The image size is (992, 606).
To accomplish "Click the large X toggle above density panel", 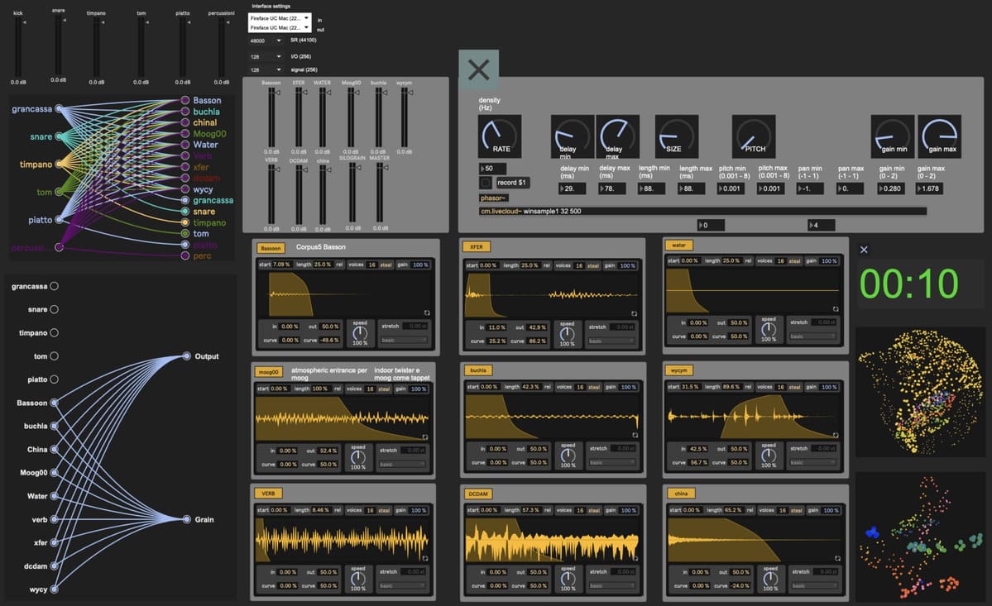I will [478, 69].
